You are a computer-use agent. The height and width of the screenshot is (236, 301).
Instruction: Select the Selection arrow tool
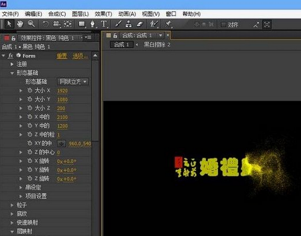(x=9, y=24)
